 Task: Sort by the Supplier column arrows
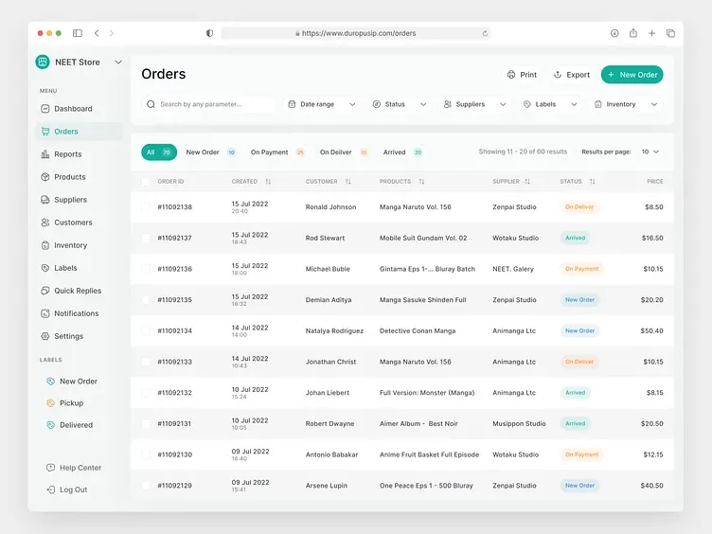(x=527, y=182)
